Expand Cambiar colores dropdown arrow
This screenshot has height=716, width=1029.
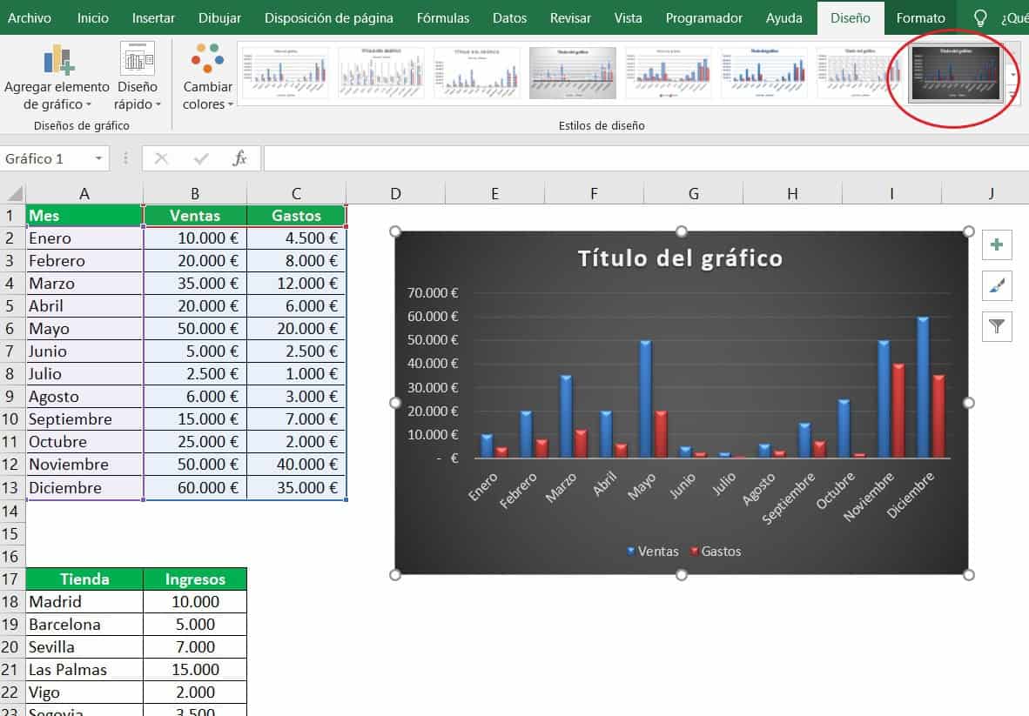coord(231,105)
